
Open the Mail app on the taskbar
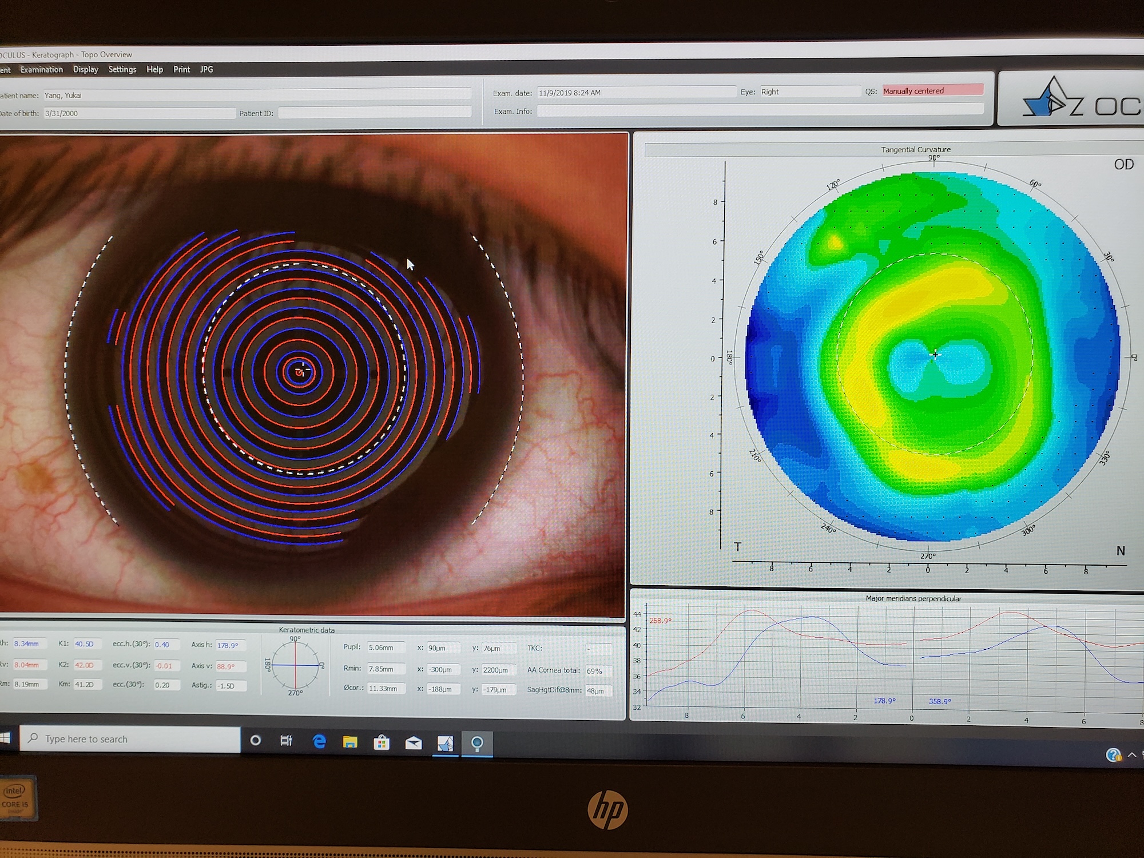coord(413,742)
